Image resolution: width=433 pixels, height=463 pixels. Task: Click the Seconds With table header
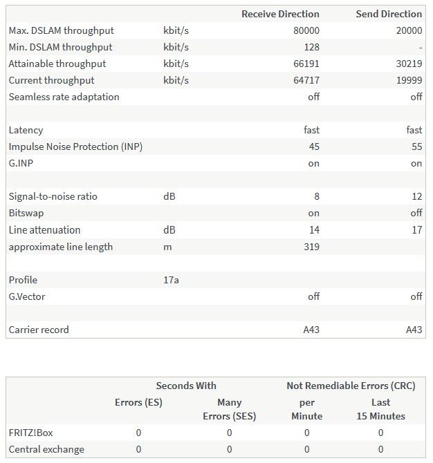click(x=186, y=386)
